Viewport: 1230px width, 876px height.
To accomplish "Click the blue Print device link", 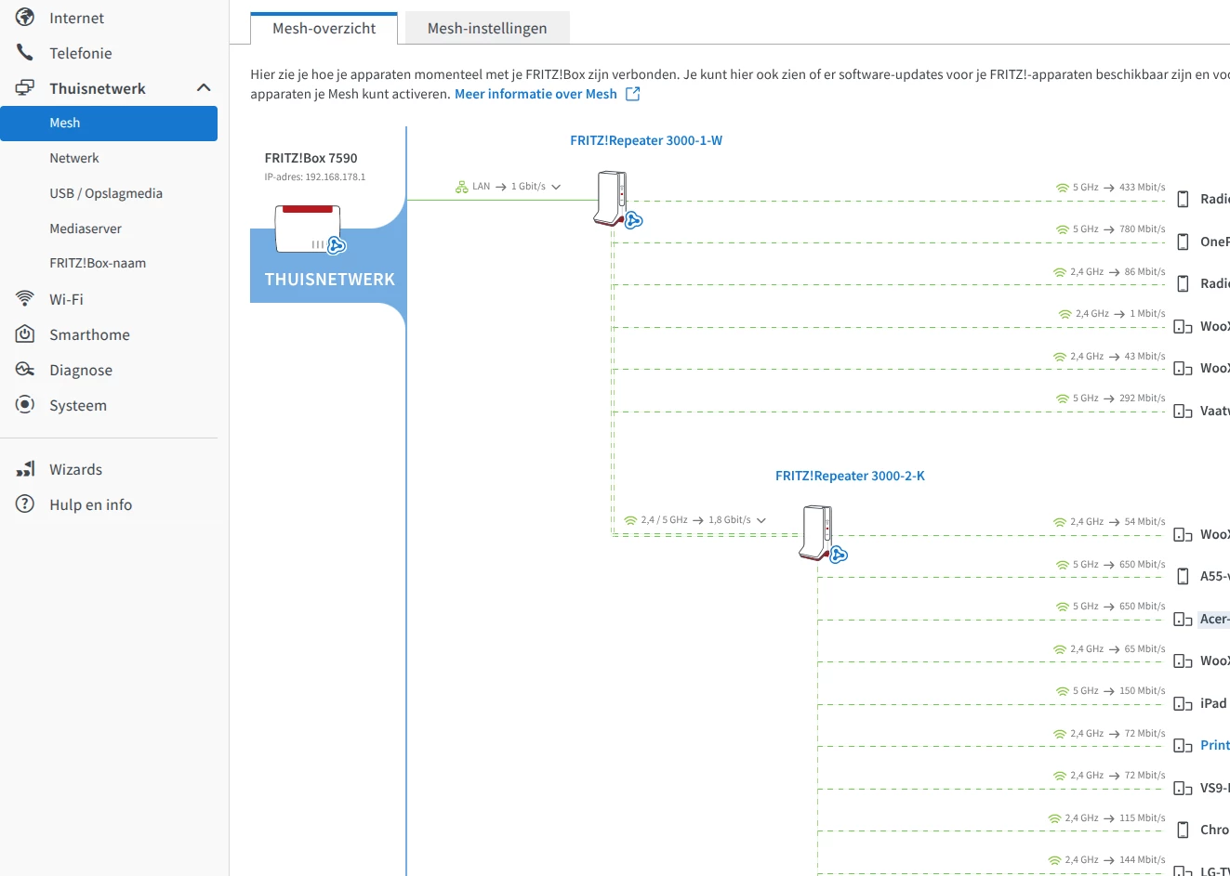I will click(1214, 745).
